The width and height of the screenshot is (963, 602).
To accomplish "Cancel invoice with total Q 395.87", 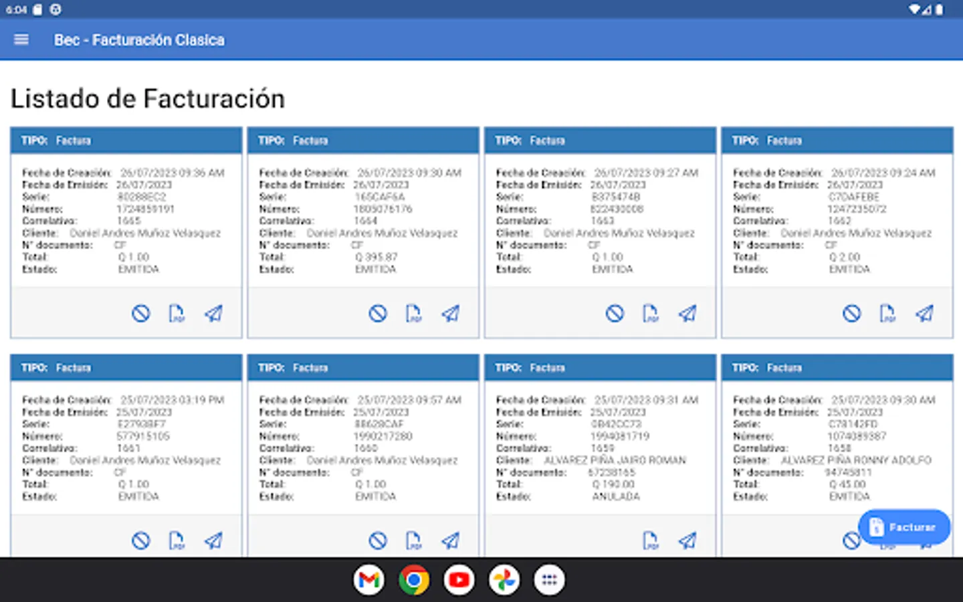I will tap(377, 313).
